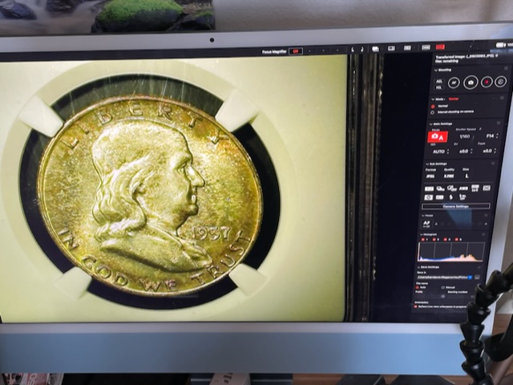Select the Normal shooting mode radio button
The width and height of the screenshot is (513, 385).
pos(433,106)
